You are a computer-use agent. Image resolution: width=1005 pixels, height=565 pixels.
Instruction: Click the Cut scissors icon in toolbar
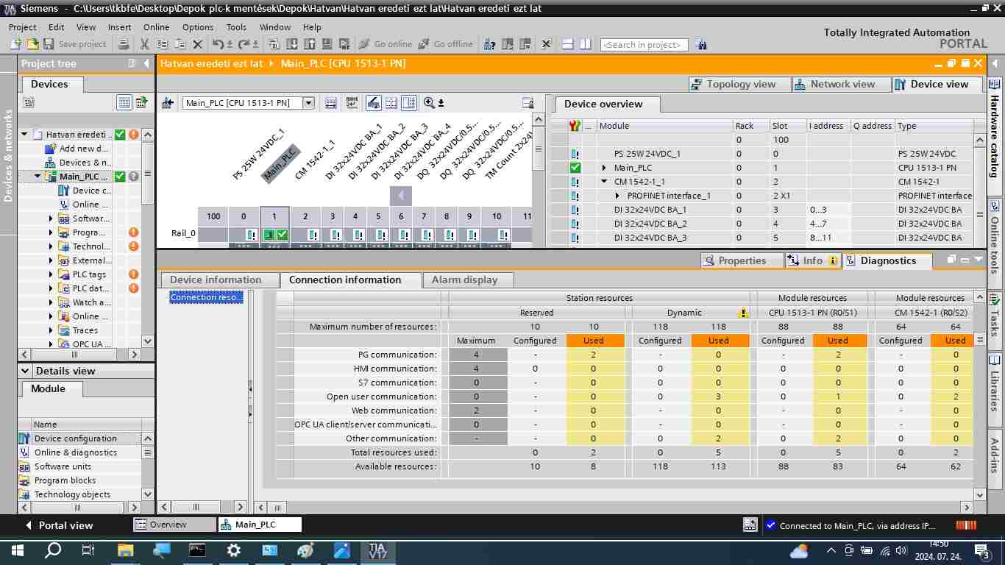point(145,44)
